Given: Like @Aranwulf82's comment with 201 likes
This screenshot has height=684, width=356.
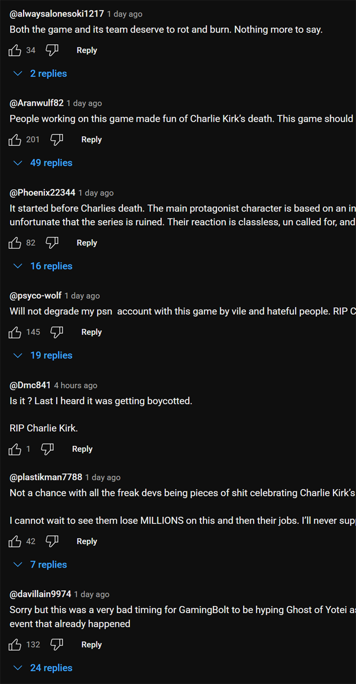Looking at the screenshot, I should [x=15, y=140].
